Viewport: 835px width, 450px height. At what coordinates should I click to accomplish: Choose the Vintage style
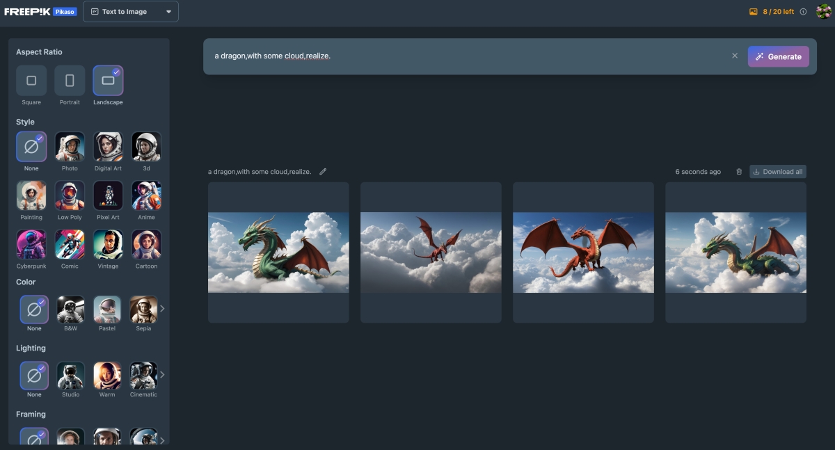tap(108, 244)
